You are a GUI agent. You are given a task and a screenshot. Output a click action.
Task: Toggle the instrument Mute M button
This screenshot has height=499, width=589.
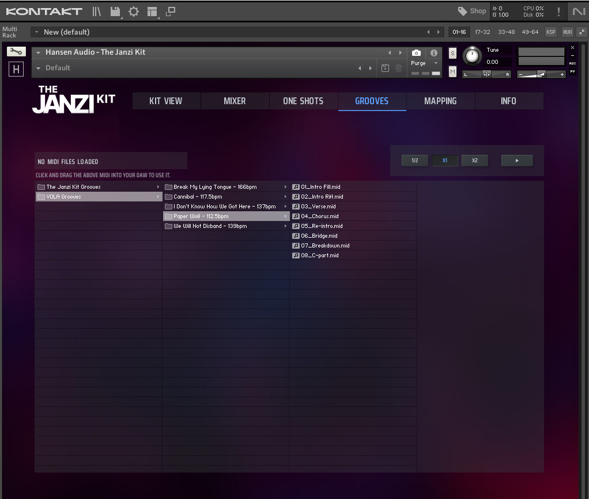pyautogui.click(x=452, y=71)
